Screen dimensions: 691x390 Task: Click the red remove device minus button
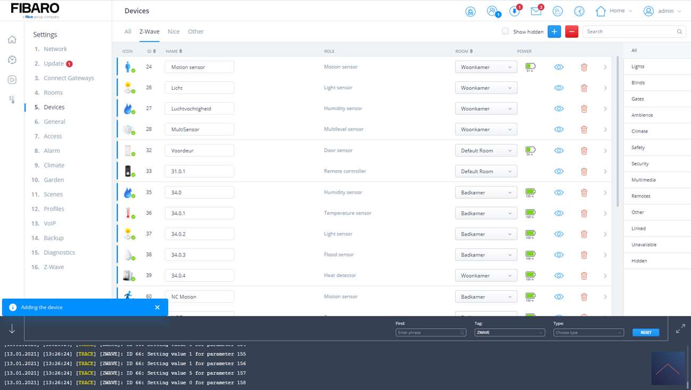pyautogui.click(x=571, y=32)
